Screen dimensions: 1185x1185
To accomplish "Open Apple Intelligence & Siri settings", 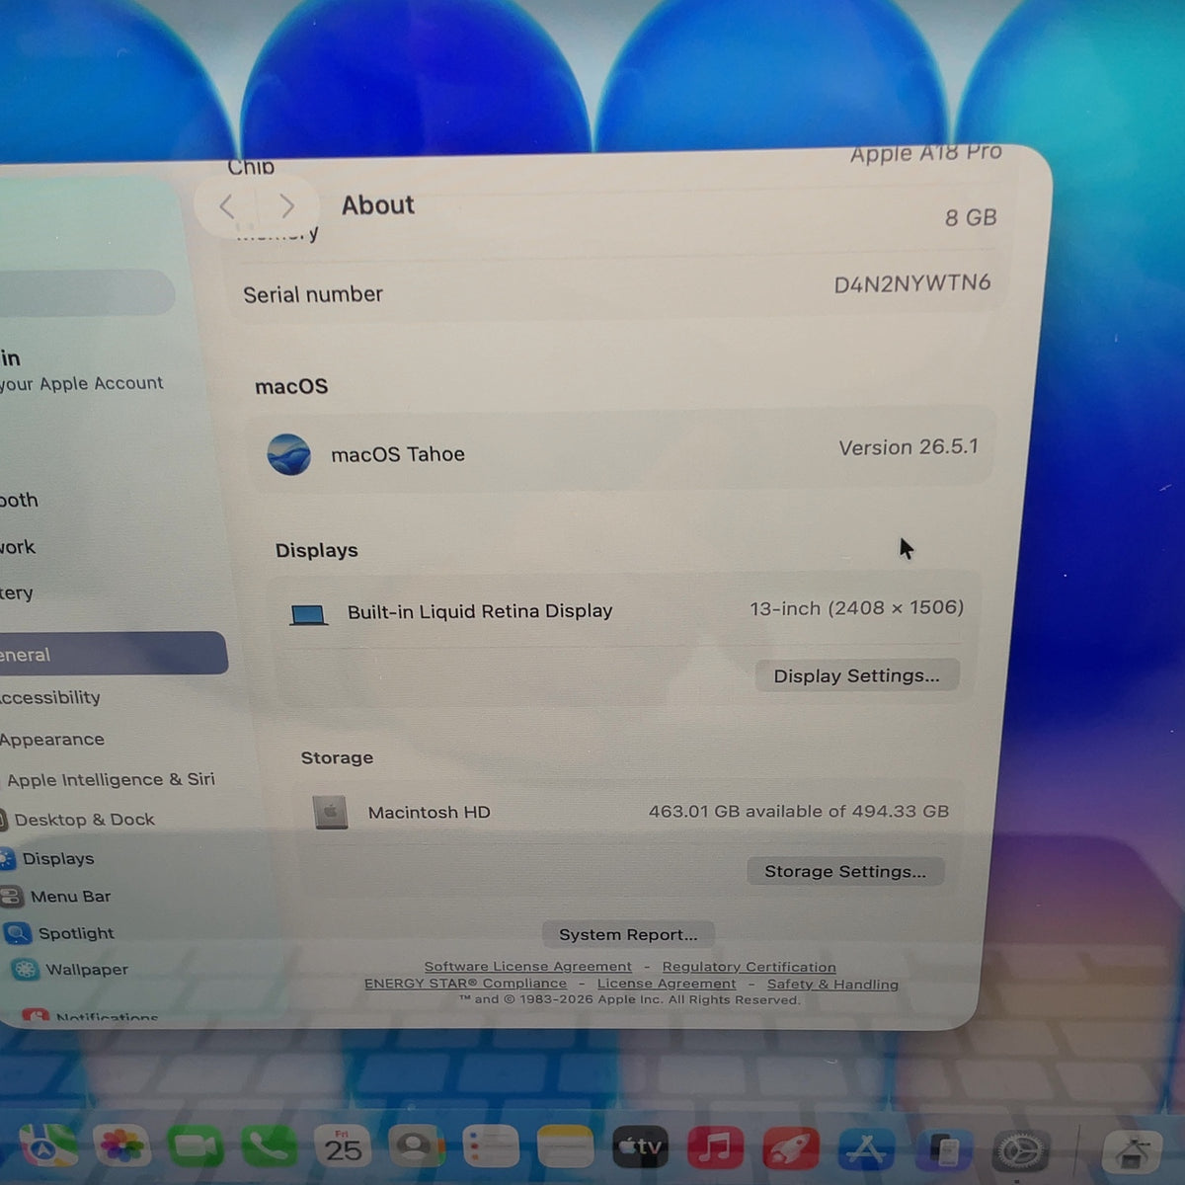I will pos(111,779).
